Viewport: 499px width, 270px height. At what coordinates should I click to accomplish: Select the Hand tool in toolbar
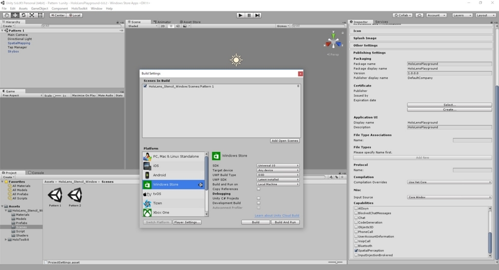6,15
